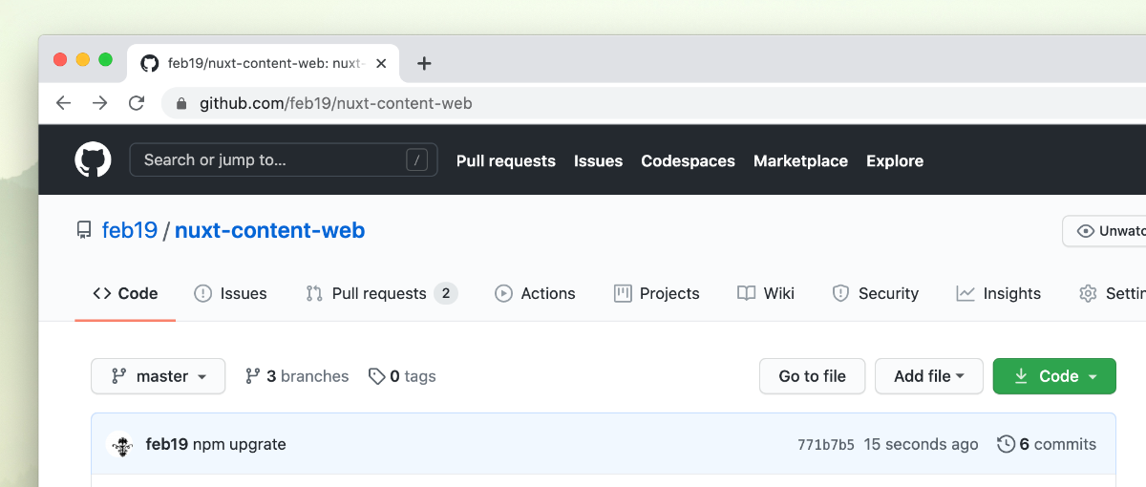This screenshot has height=487, width=1146.
Task: Open the master branch dropdown
Action: click(159, 376)
